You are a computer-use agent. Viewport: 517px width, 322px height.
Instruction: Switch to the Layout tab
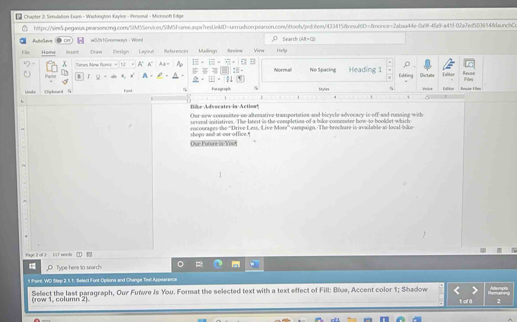pos(146,52)
